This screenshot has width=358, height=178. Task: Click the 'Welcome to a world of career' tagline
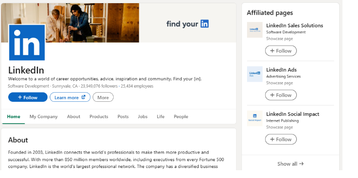click(105, 79)
